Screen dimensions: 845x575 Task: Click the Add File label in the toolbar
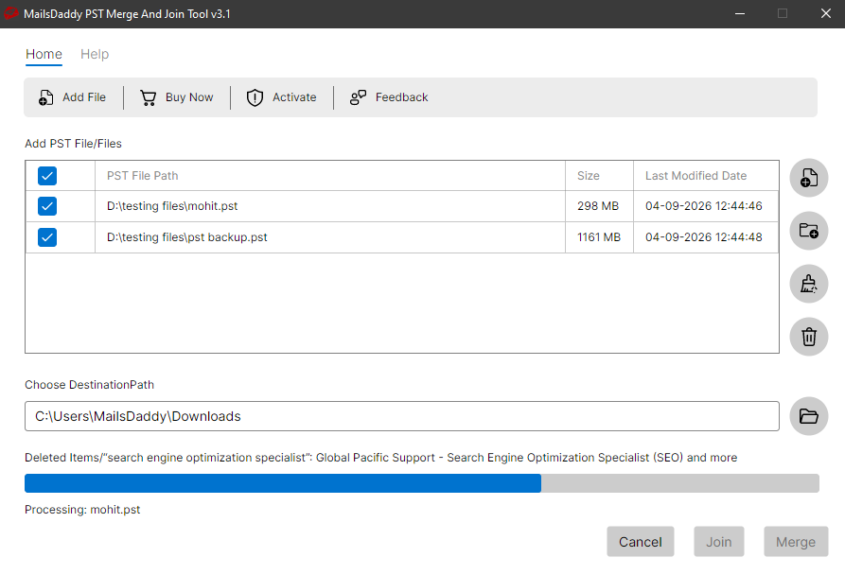(84, 97)
